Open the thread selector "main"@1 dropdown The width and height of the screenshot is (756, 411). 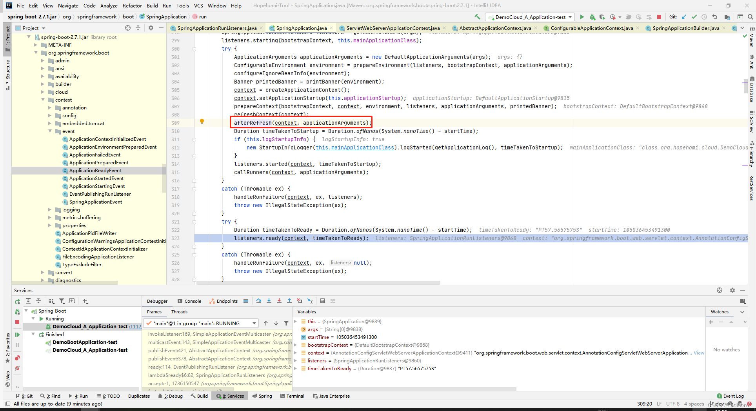click(x=201, y=323)
